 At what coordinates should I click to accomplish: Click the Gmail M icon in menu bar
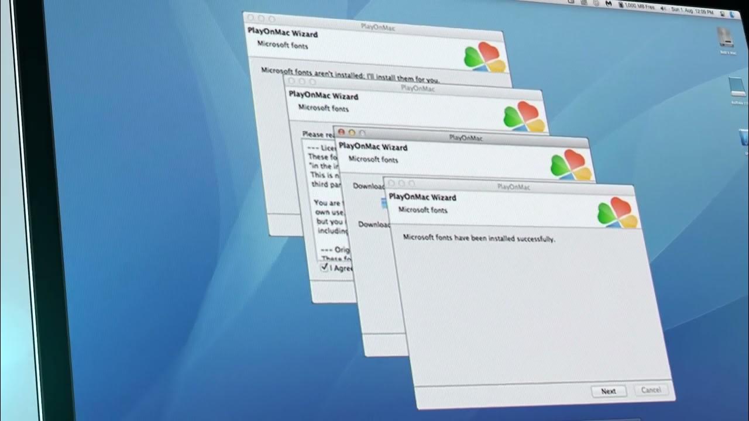click(x=609, y=4)
